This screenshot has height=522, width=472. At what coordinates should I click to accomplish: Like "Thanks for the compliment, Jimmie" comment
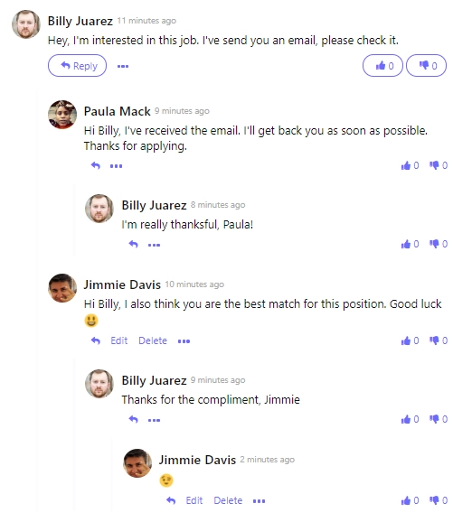(x=410, y=419)
